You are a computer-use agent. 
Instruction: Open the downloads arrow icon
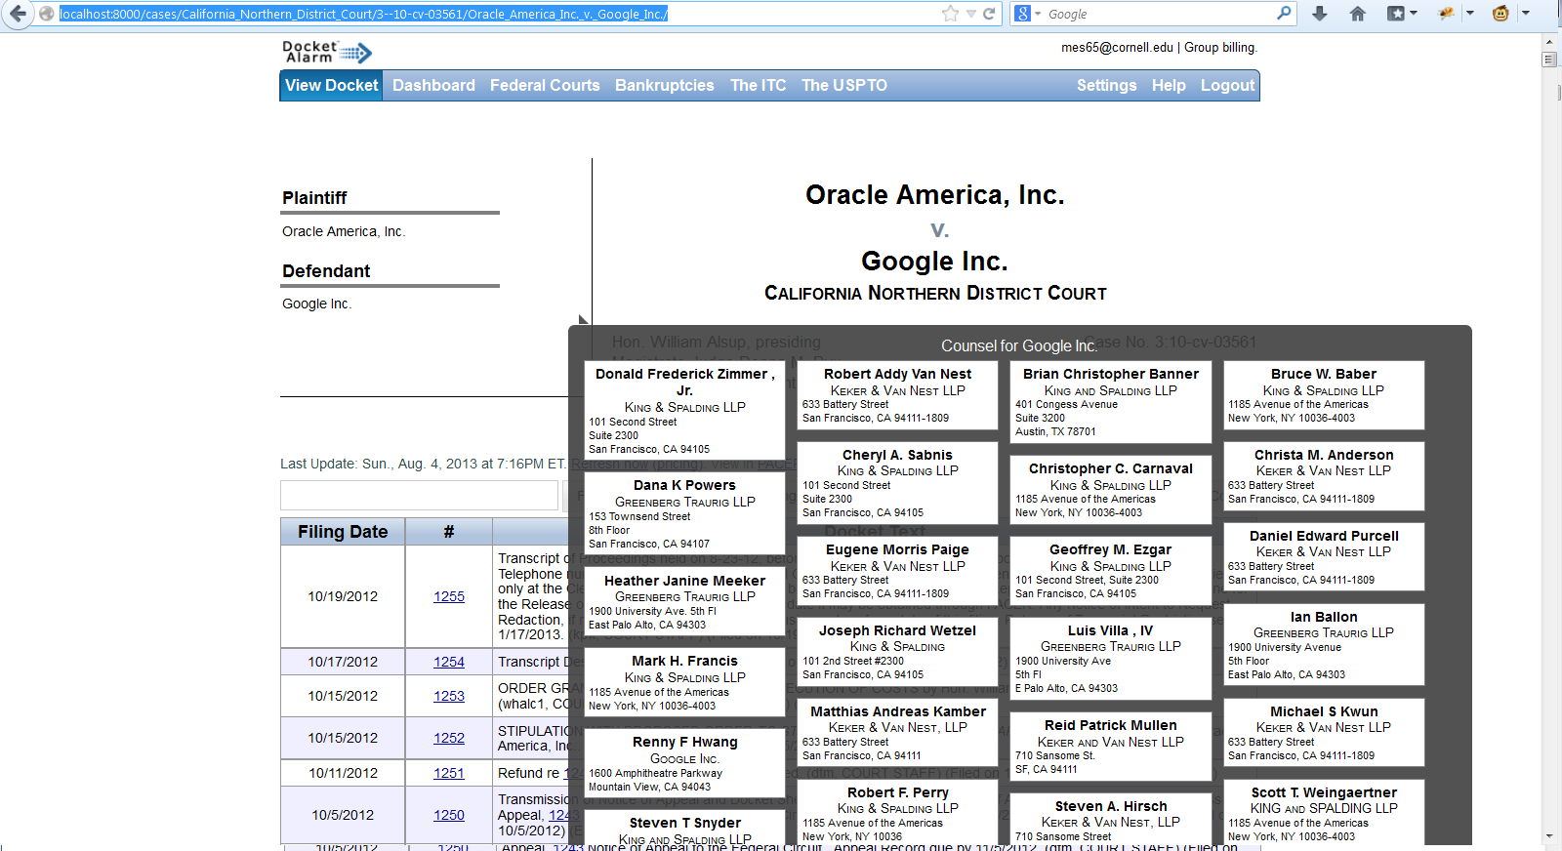(x=1320, y=14)
